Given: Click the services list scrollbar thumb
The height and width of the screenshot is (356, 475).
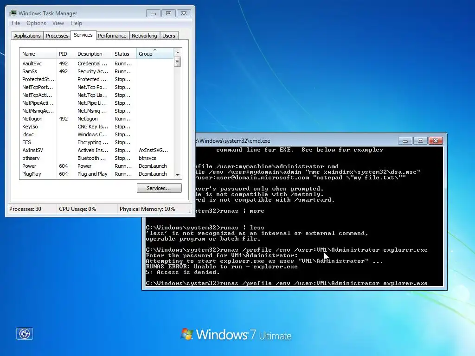Looking at the screenshot, I should tap(178, 62).
